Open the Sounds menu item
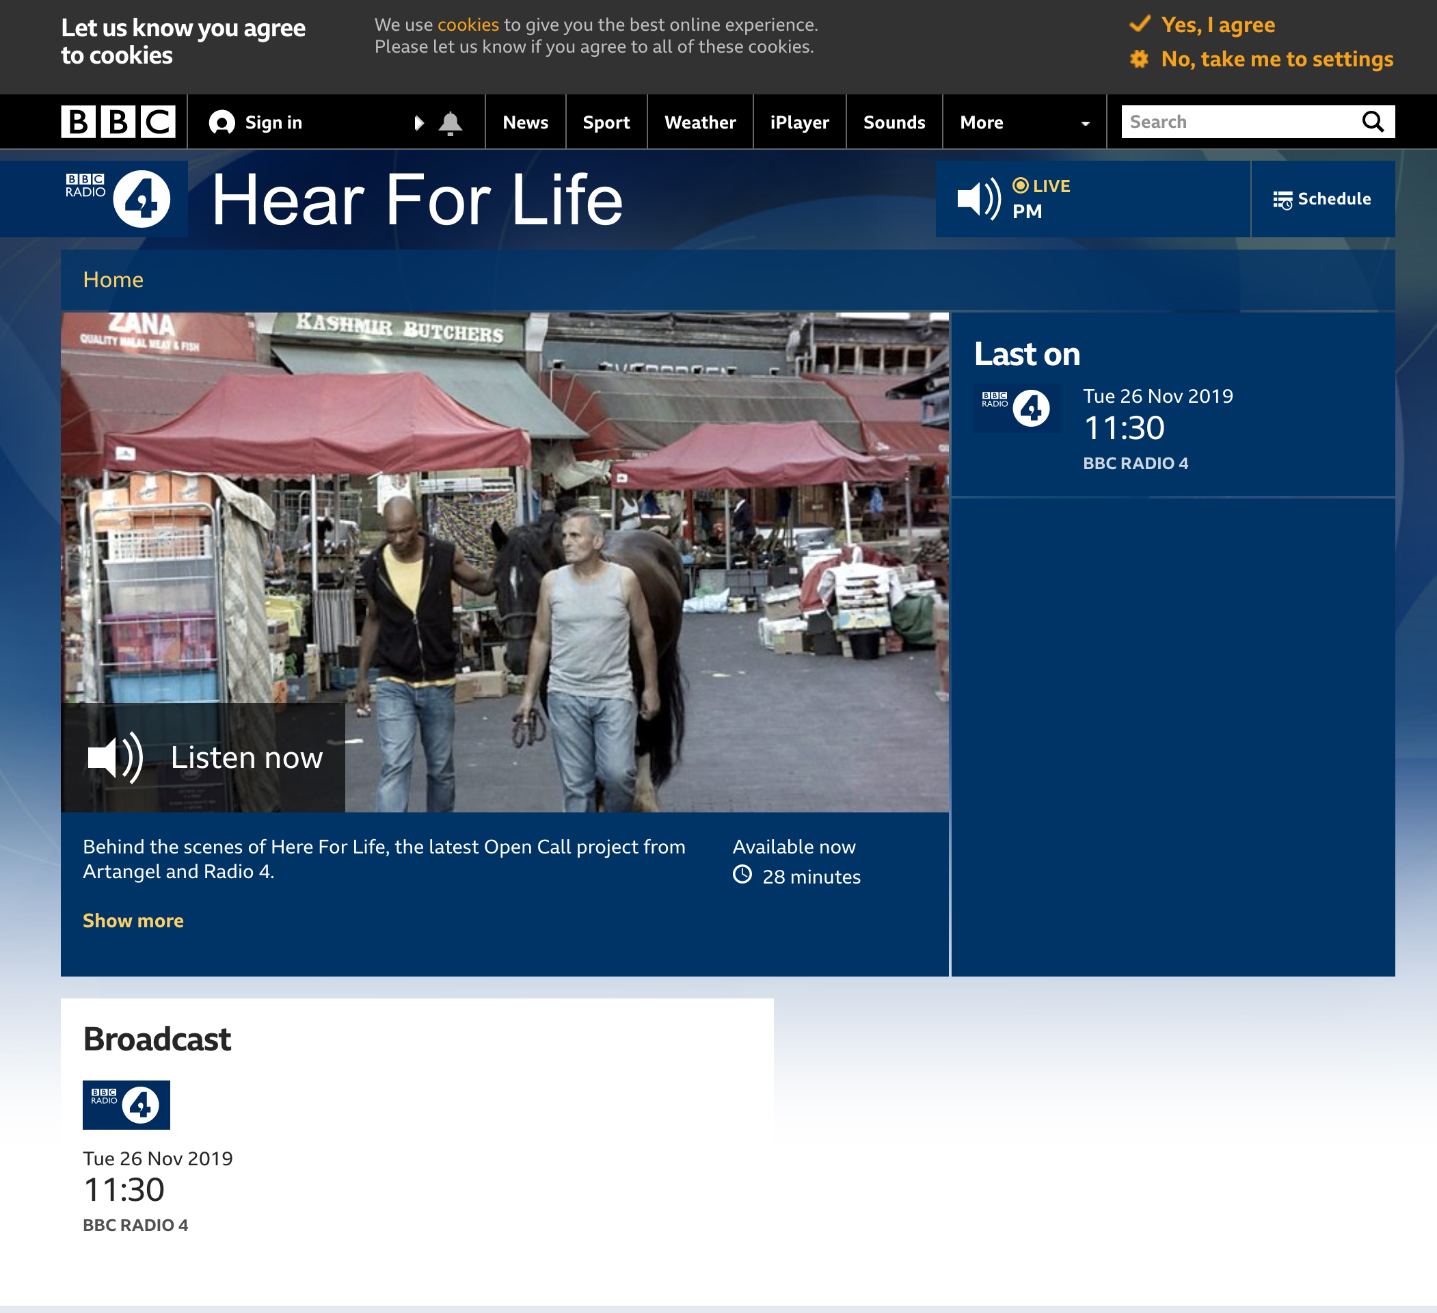The image size is (1437, 1313). (x=894, y=122)
